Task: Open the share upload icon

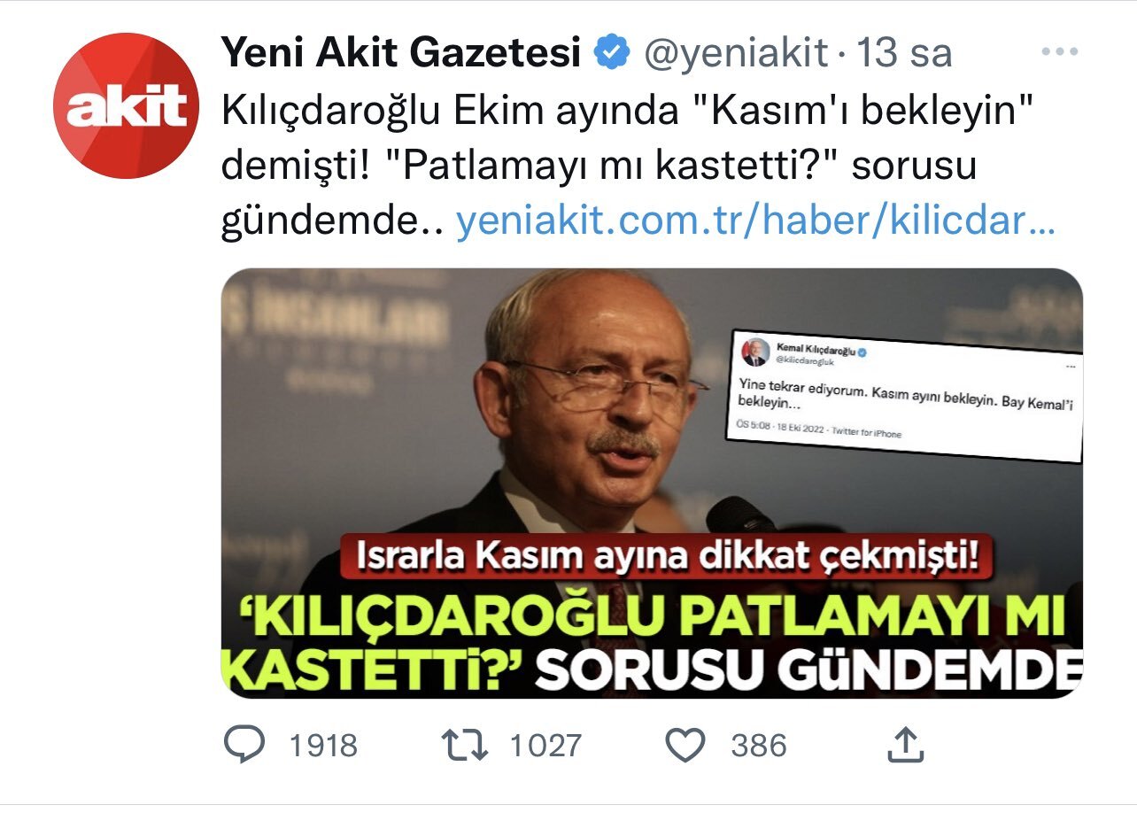Action: [x=906, y=745]
